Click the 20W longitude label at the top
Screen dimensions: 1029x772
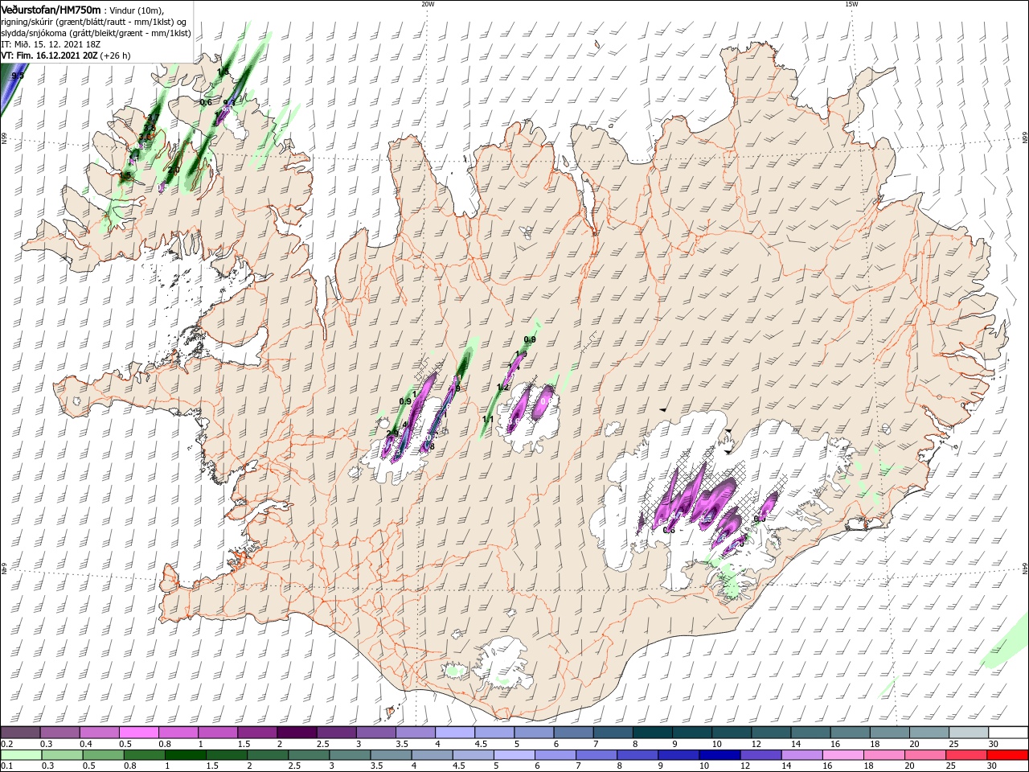tap(428, 4)
